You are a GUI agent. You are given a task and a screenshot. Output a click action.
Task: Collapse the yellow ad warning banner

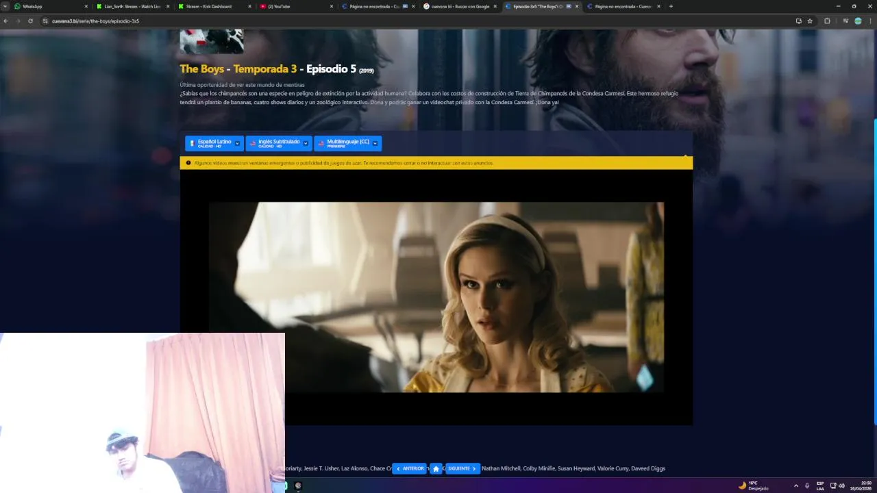[x=685, y=157]
